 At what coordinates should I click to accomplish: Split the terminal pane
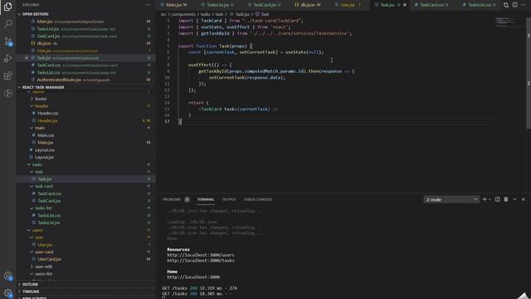[498, 199]
